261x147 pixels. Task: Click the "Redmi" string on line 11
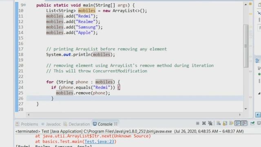[84, 16]
